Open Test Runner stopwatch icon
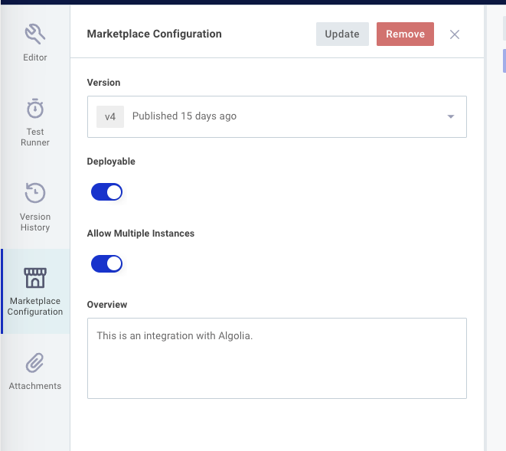Image resolution: width=506 pixels, height=451 pixels. [x=35, y=109]
